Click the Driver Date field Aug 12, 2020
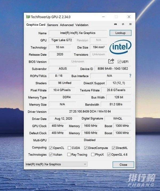 pos(63,118)
